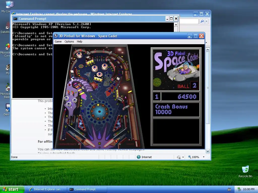The height and width of the screenshot is (193, 258).
Task: Switch to Command Prompt taskbar button
Action: pos(87,189)
